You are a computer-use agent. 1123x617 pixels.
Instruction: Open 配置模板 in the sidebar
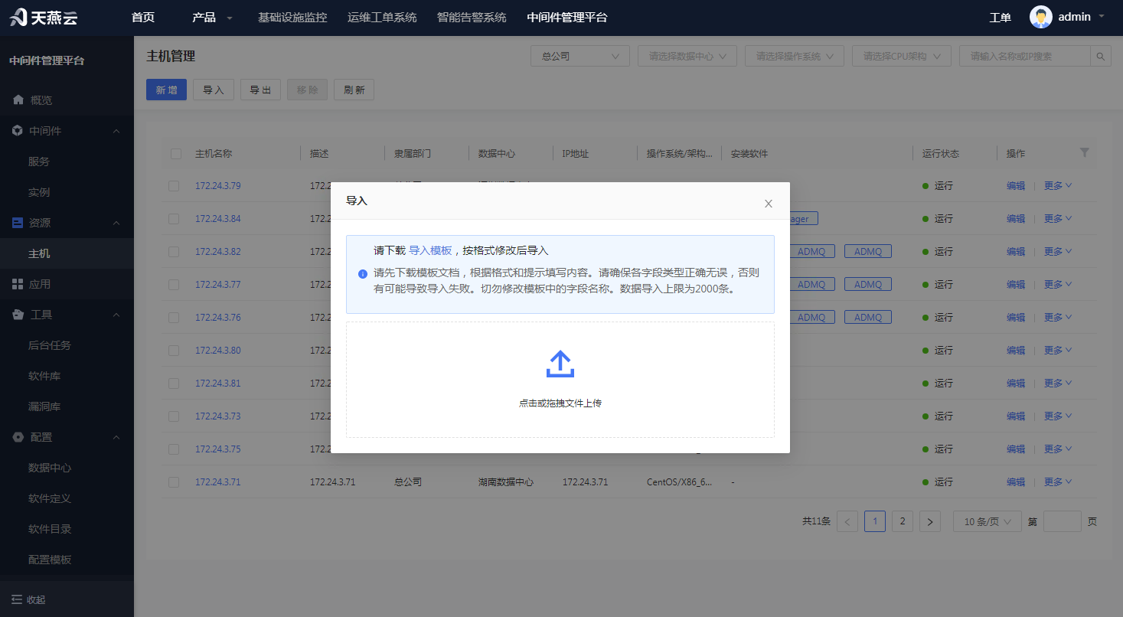(50, 560)
